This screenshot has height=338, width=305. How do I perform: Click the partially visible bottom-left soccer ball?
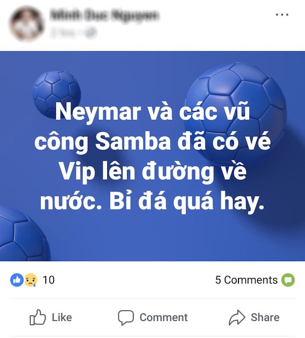24,233
